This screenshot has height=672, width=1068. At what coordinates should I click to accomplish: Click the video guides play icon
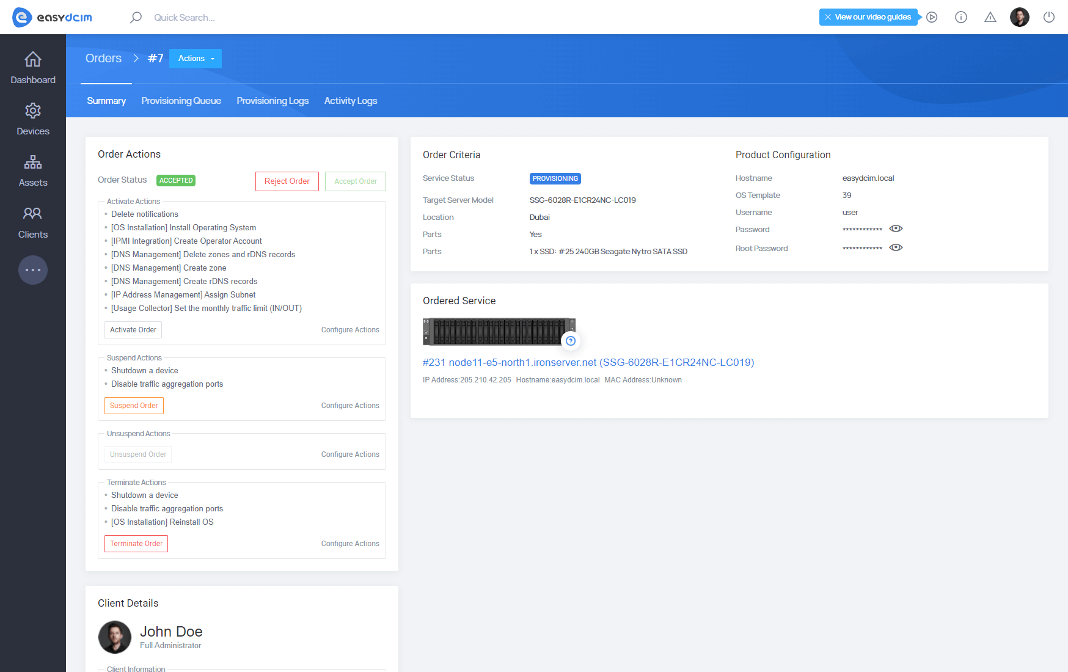click(932, 17)
